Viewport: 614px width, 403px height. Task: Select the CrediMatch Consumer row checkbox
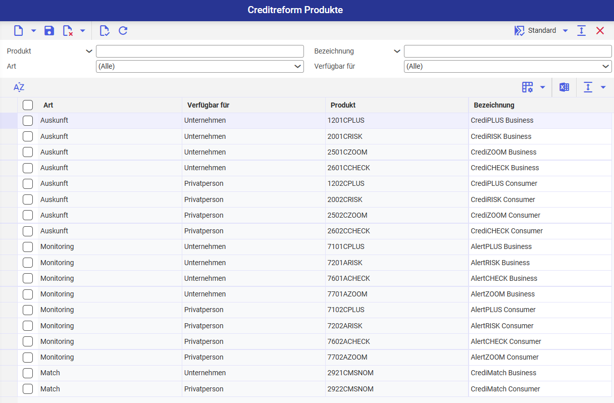(28, 389)
